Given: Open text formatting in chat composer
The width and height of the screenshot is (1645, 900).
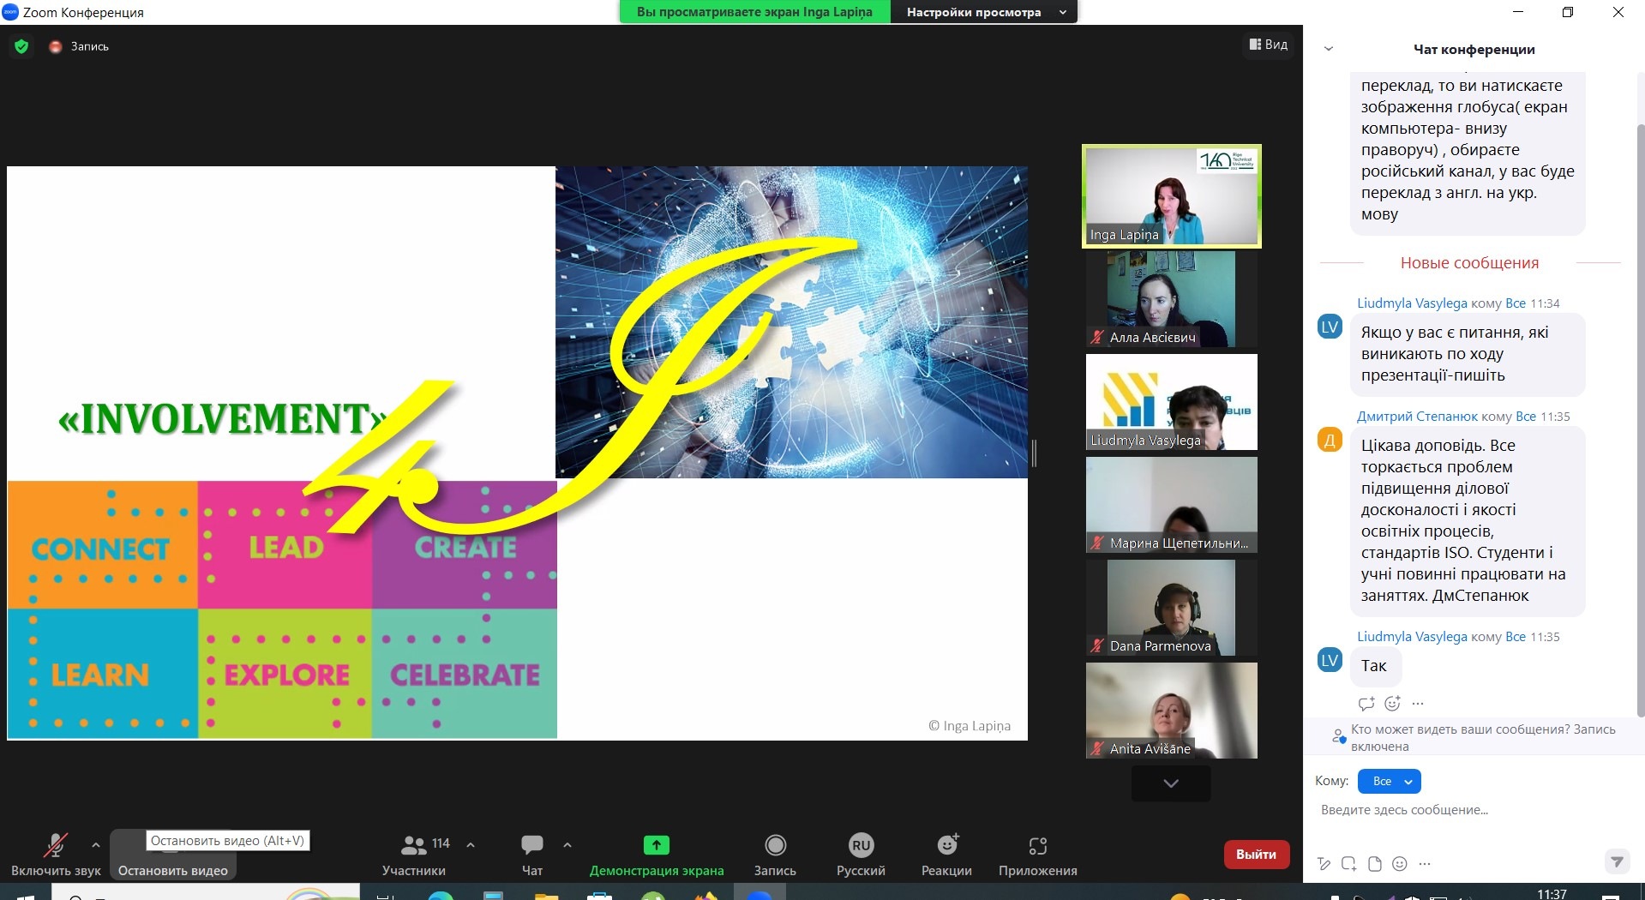Looking at the screenshot, I should pyautogui.click(x=1324, y=864).
